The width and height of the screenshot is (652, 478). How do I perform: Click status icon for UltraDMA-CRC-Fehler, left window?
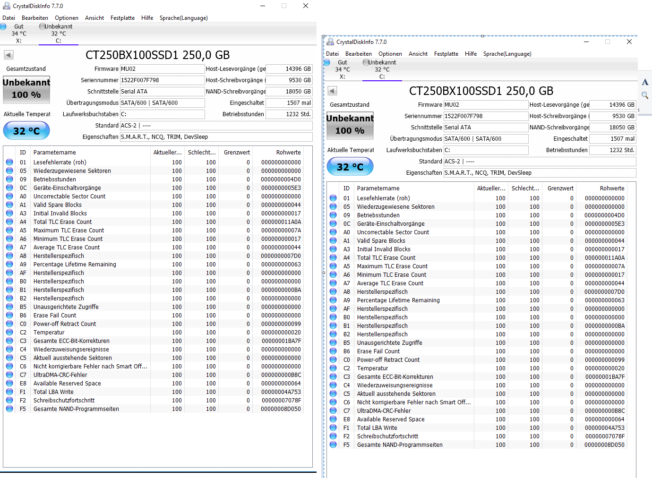click(x=9, y=375)
